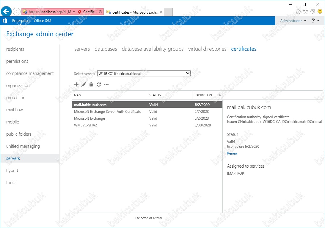Open the address bar dropdown arrow
325x228 pixels.
(x=74, y=12)
